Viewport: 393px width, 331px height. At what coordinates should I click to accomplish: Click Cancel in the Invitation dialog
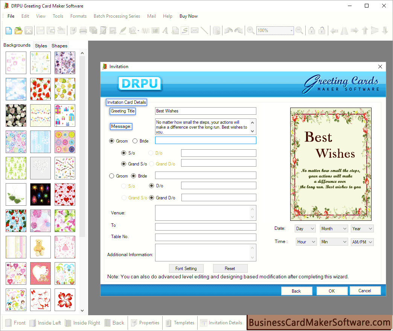[365, 291]
